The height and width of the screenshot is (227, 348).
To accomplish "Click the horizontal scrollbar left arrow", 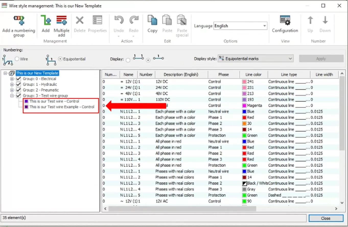I will point(105,209).
